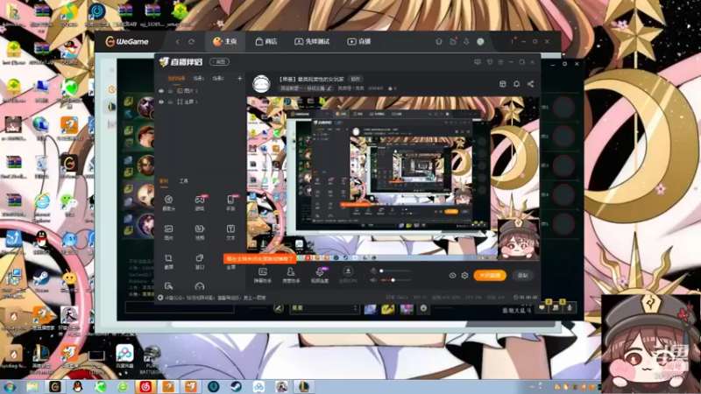Click the streamer avatar in 直播伴侣
This screenshot has height=394, width=701.
[x=261, y=83]
